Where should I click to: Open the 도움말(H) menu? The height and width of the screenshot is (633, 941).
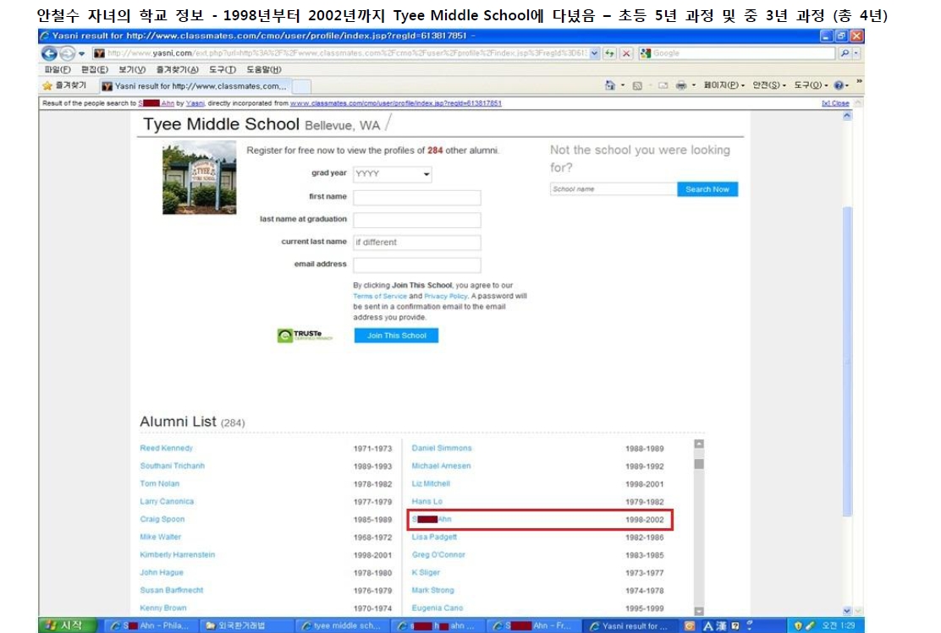[x=264, y=69]
